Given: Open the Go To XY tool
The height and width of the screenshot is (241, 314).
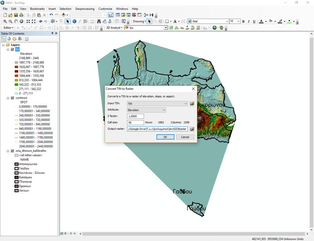Looking at the screenshot, I should 110,21.
